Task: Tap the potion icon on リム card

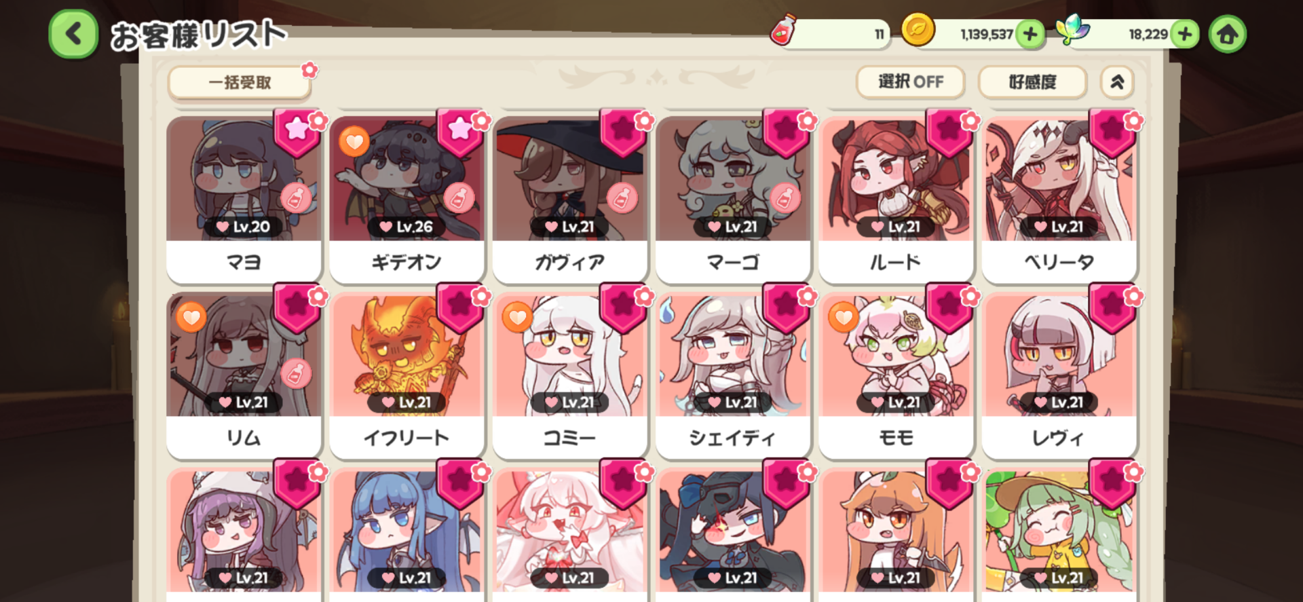Action: click(x=296, y=374)
